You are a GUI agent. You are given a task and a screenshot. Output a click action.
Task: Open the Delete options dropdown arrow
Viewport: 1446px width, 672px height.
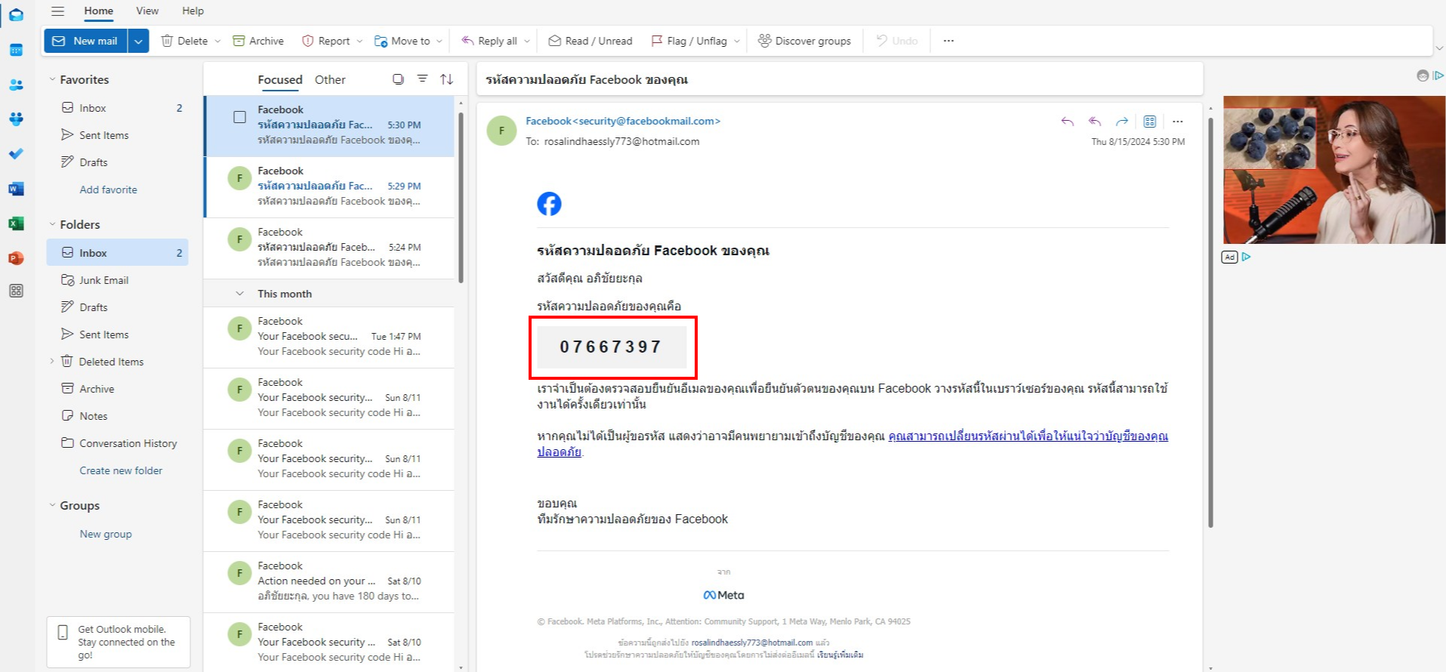[217, 41]
